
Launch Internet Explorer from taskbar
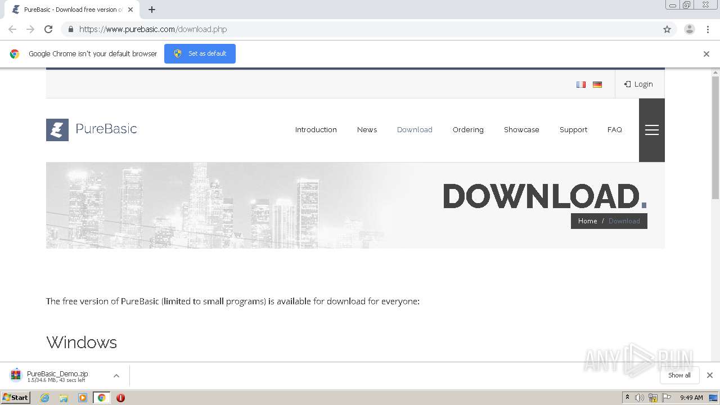click(45, 398)
